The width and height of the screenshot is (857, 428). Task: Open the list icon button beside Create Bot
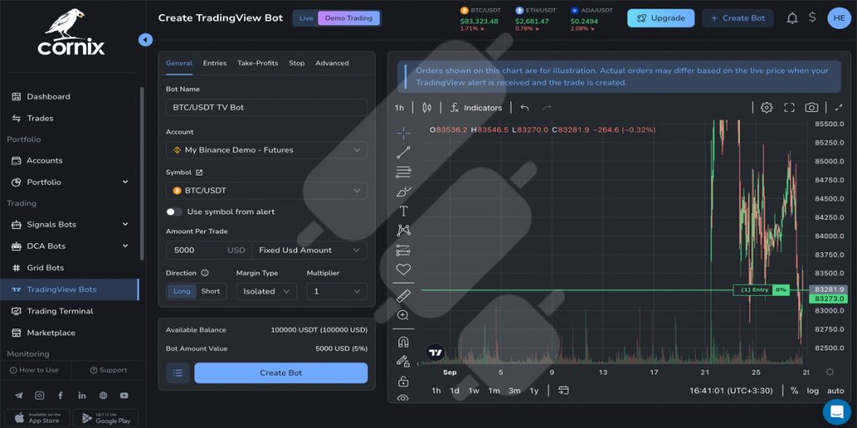(x=177, y=373)
